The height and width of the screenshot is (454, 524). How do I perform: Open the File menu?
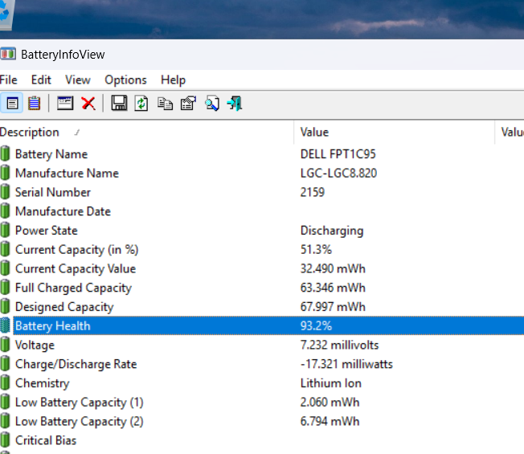[x=8, y=80]
